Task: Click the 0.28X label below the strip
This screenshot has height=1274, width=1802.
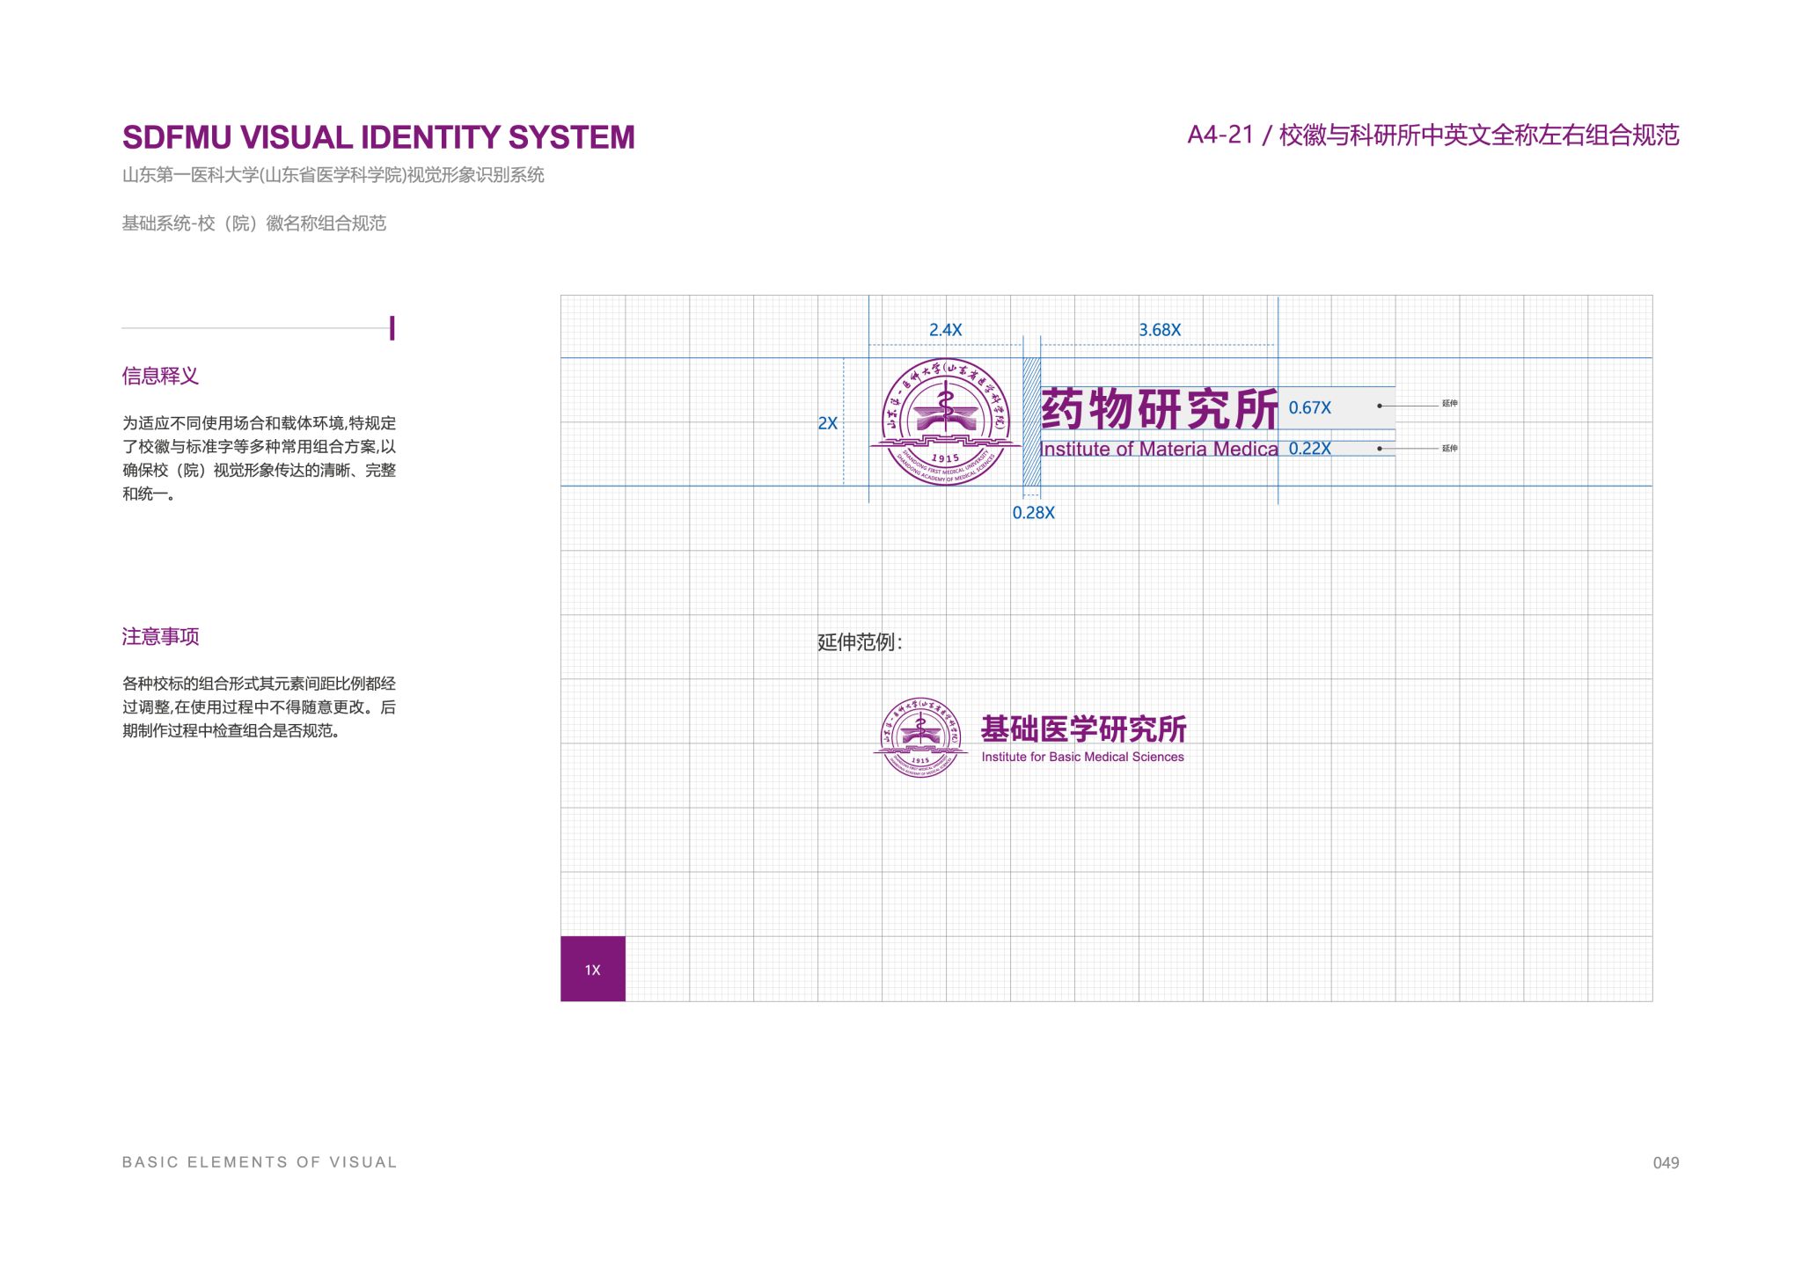Action: click(1033, 513)
